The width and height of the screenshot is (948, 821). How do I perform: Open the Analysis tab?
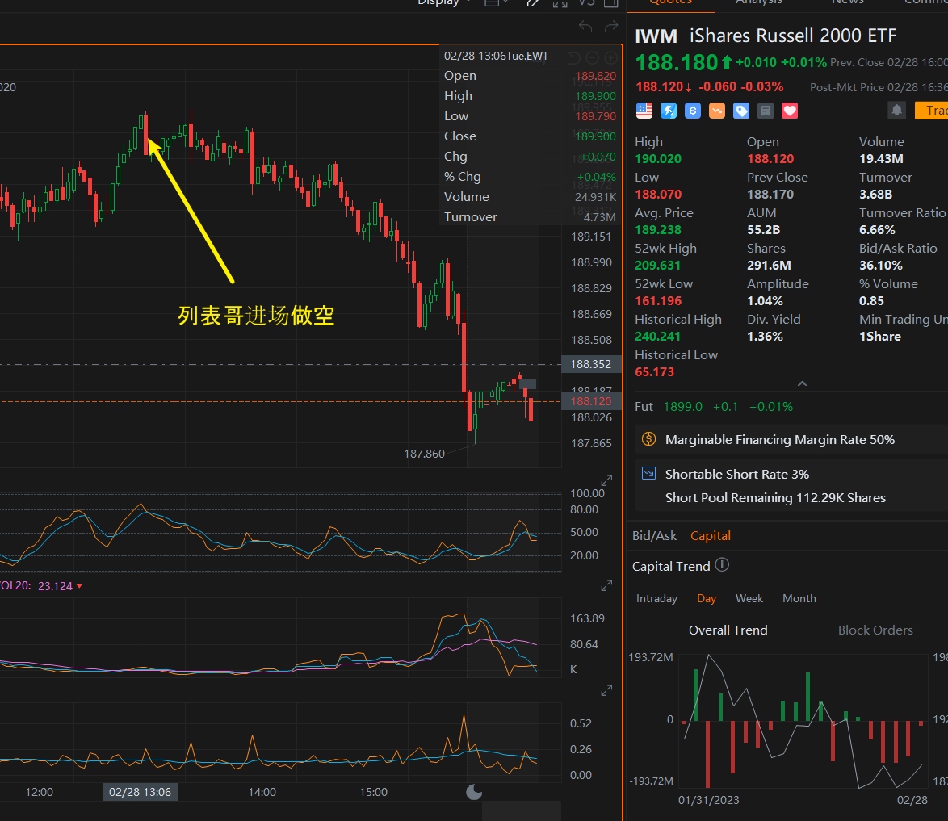[759, 2]
